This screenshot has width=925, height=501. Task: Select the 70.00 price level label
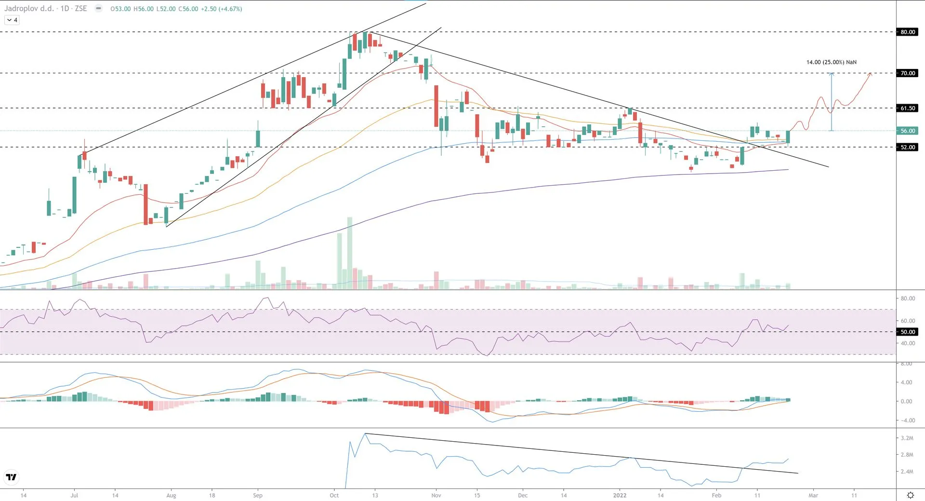(x=907, y=73)
